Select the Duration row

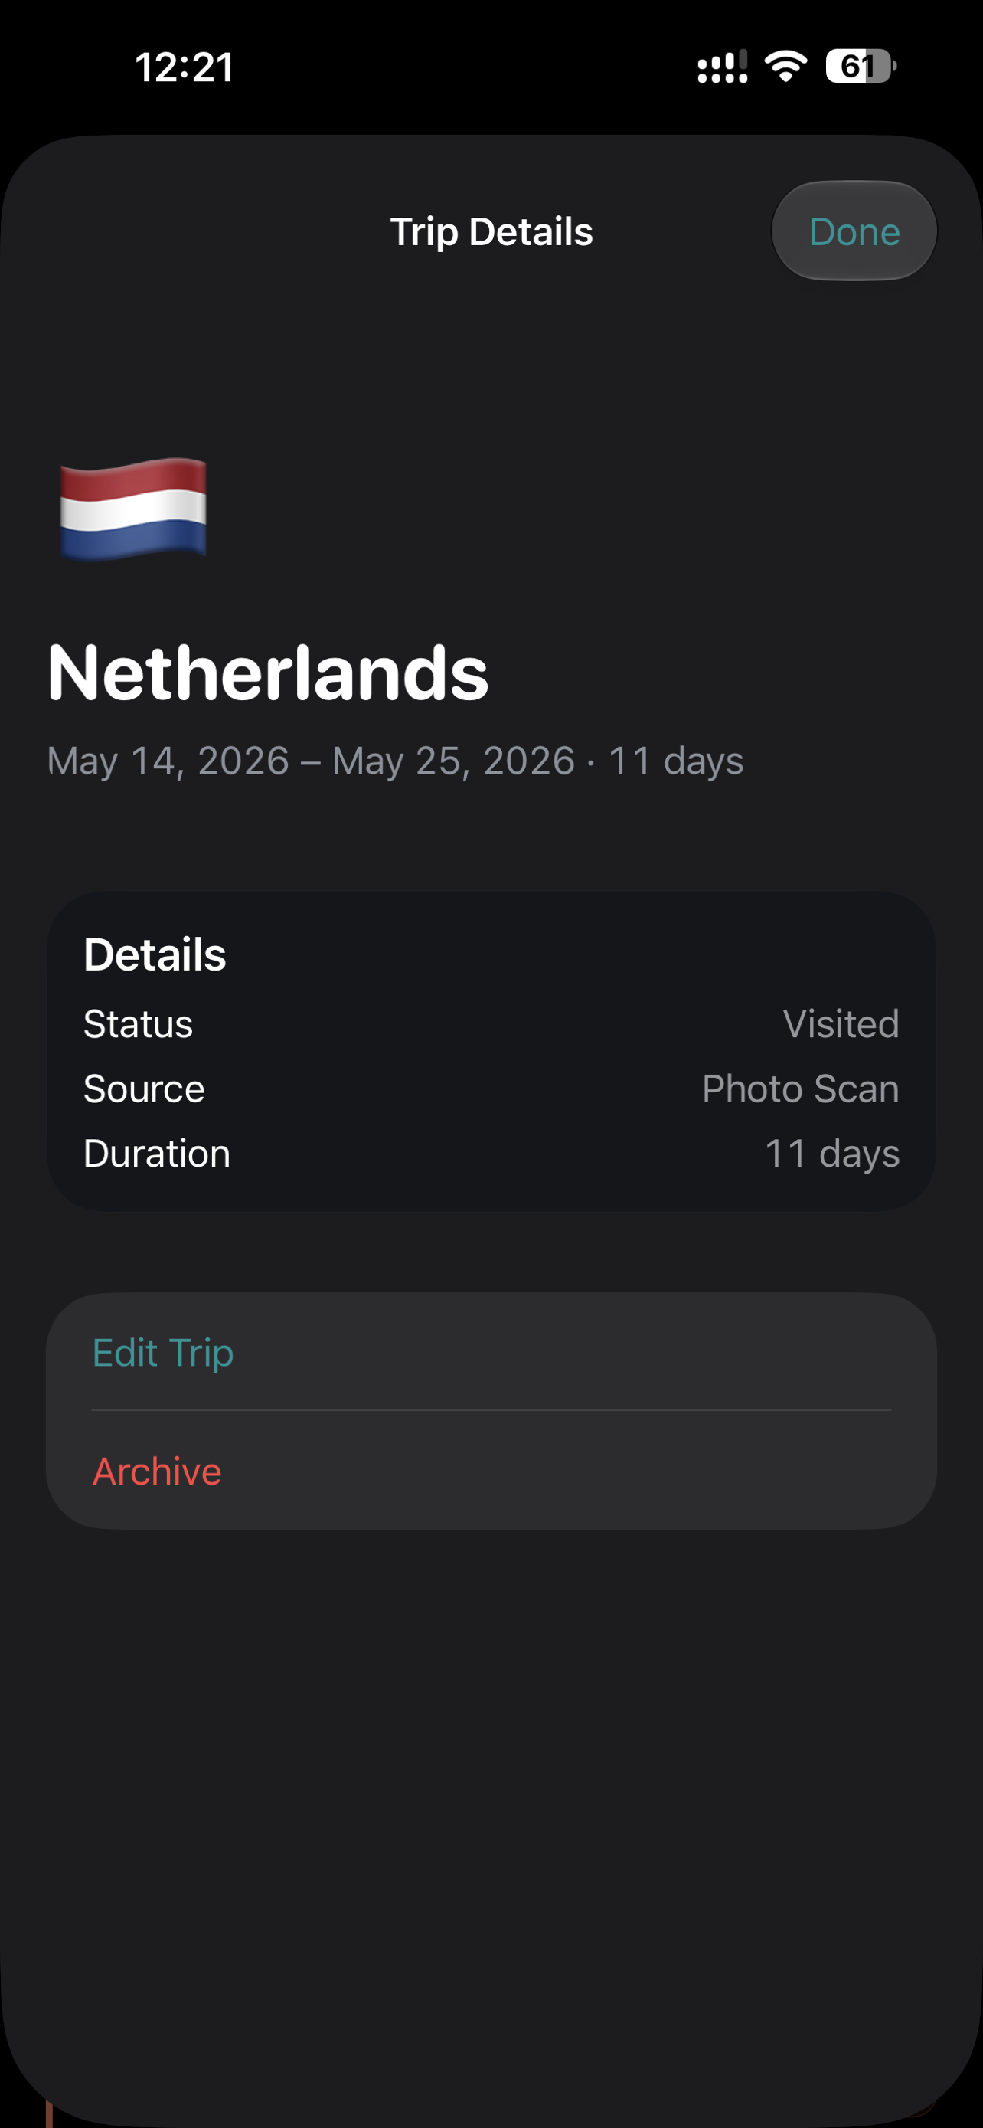[491, 1153]
